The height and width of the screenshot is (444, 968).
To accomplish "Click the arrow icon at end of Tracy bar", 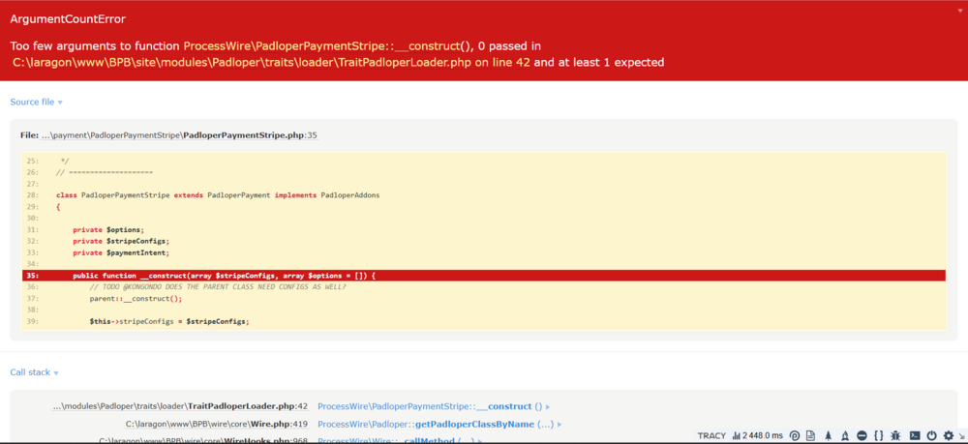I will click(x=961, y=436).
